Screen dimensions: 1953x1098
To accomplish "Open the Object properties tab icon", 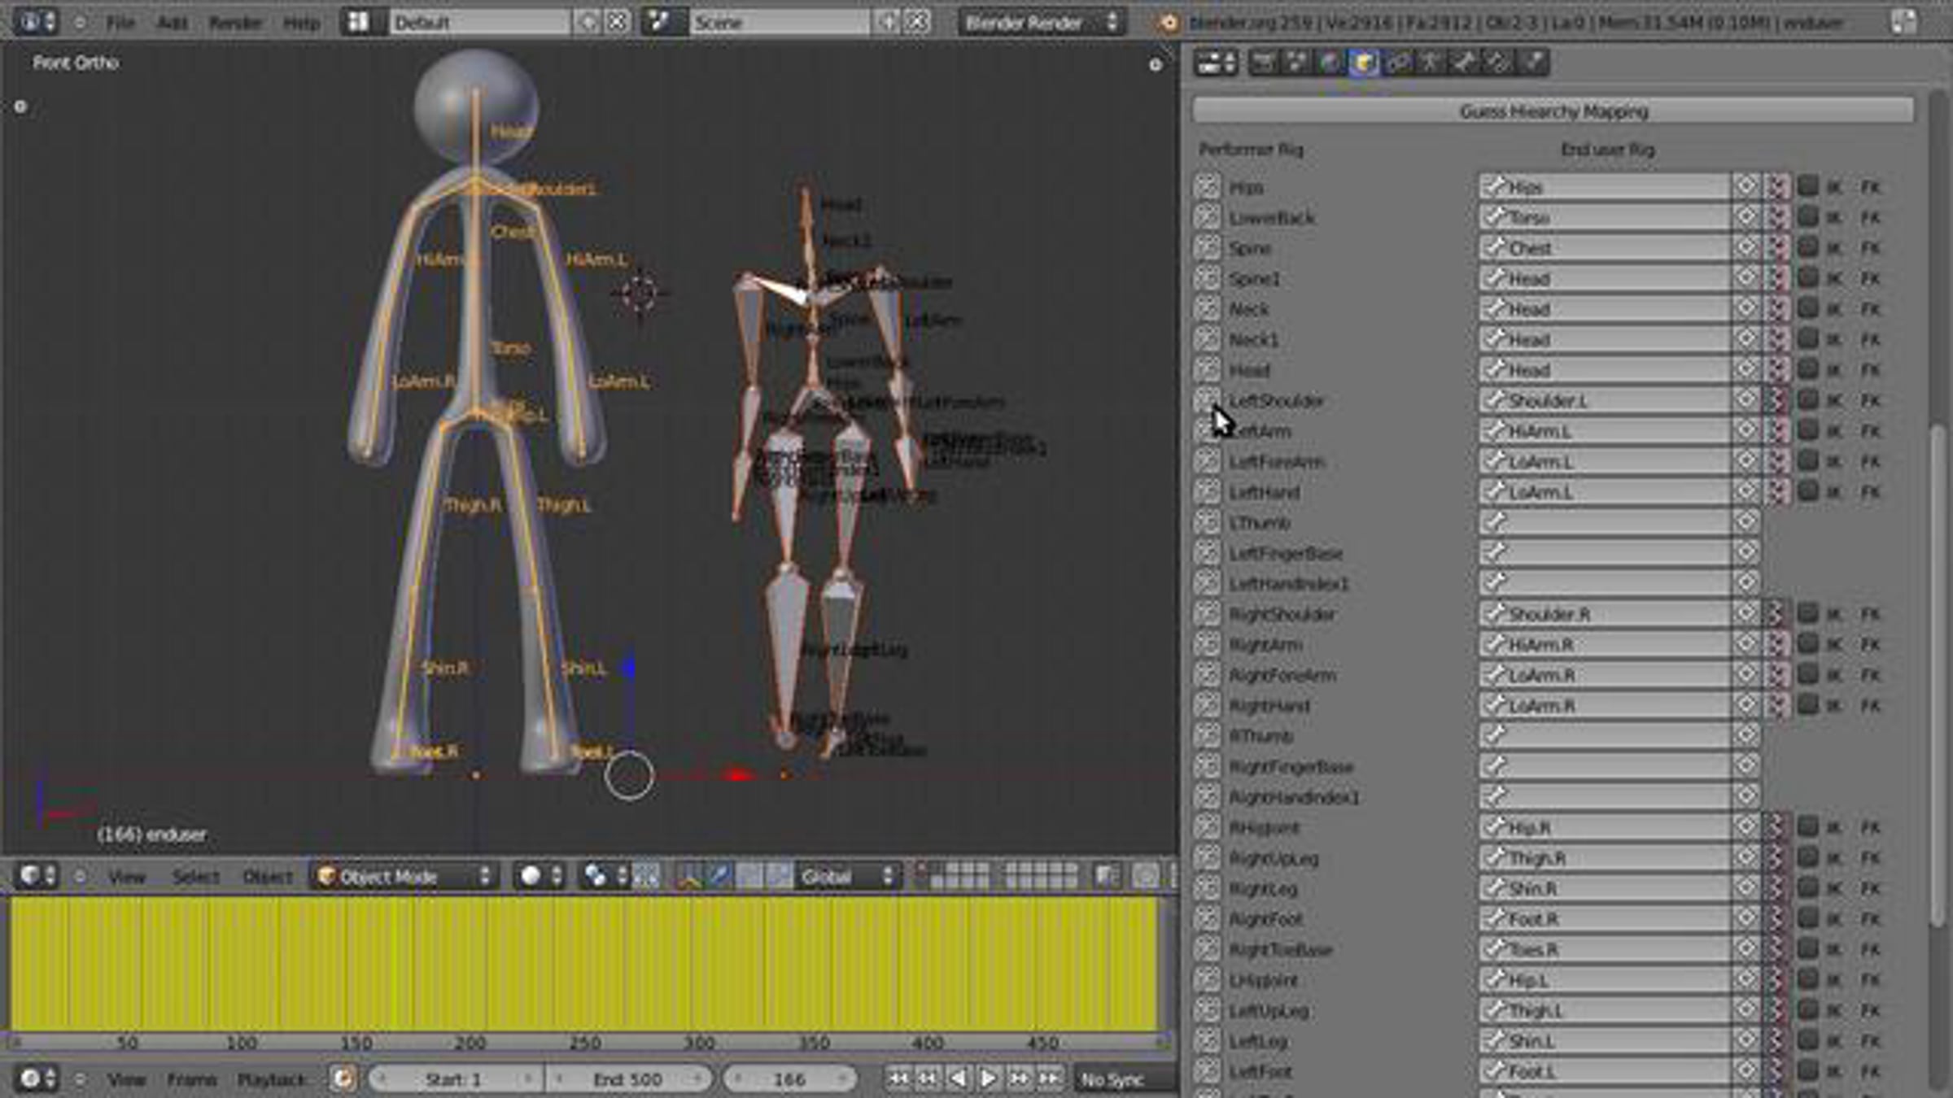I will 1364,63.
